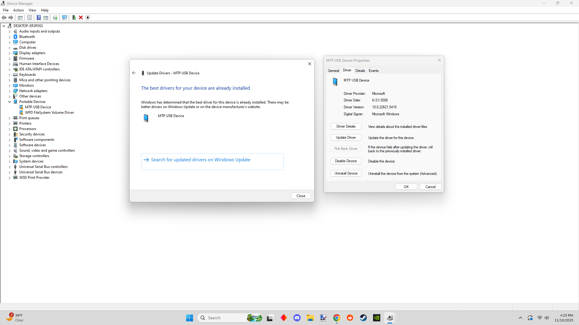This screenshot has width=579, height=325.
Task: Switch to the Events tab
Action: (x=373, y=70)
